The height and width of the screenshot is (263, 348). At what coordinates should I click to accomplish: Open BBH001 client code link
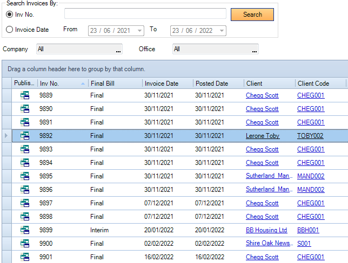(x=308, y=230)
